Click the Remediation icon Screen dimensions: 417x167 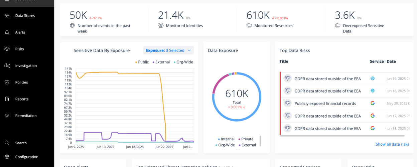[7, 116]
